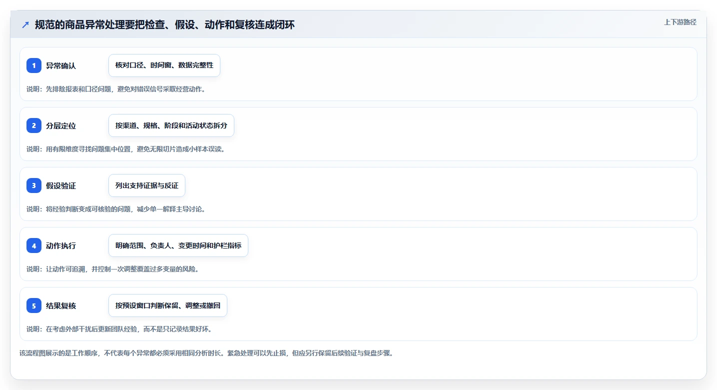The width and height of the screenshot is (717, 390).
Task: Click the 按渠道、规格、阶段和活动状态拆分 chip
Action: pyautogui.click(x=171, y=125)
